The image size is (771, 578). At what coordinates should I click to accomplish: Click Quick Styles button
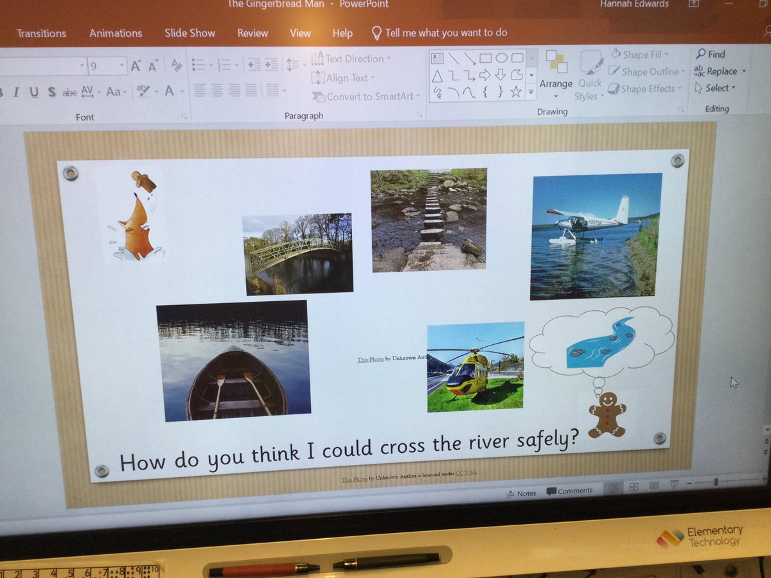point(589,75)
